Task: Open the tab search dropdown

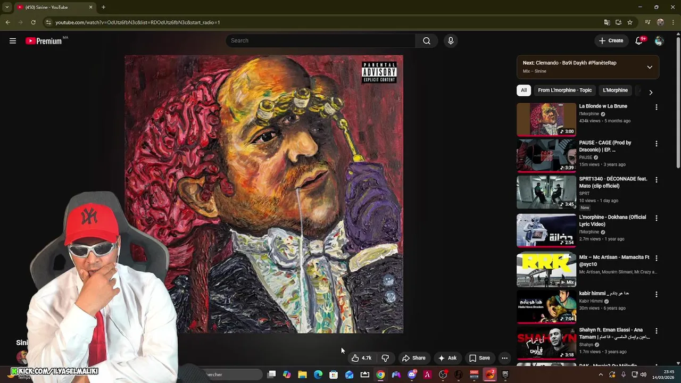Action: 7,7
